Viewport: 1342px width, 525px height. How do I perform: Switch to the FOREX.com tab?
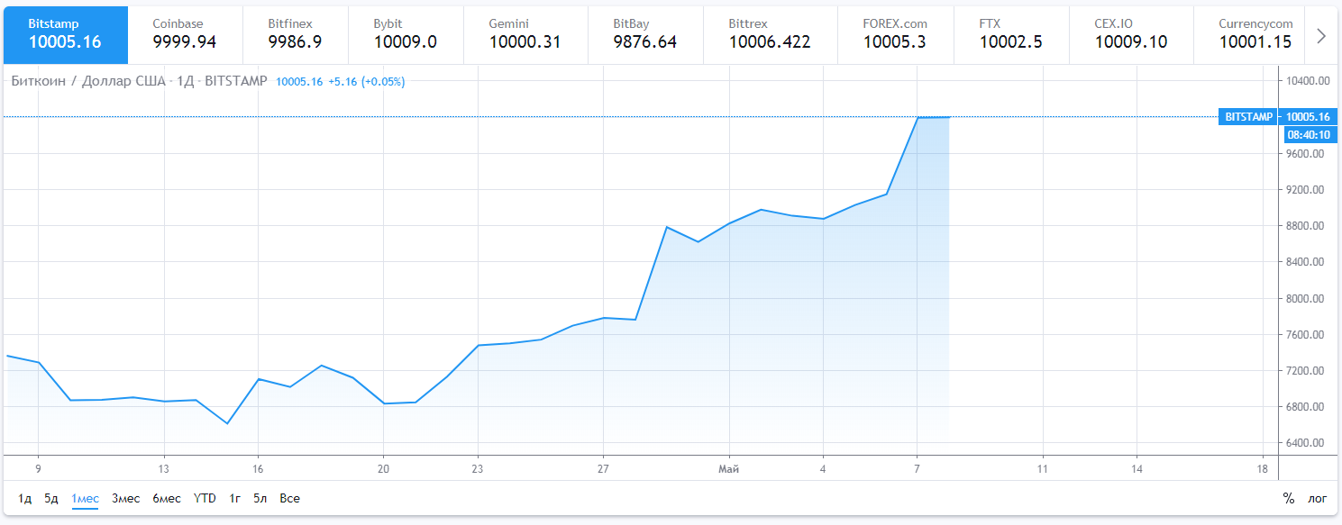895,33
